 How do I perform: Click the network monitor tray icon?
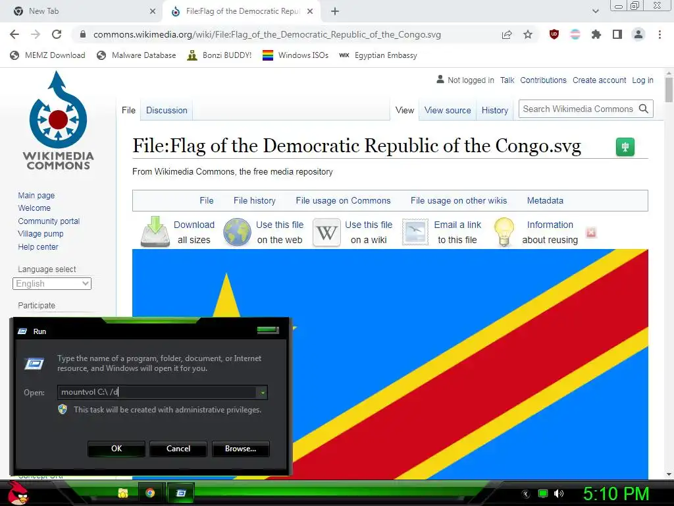[x=543, y=493]
